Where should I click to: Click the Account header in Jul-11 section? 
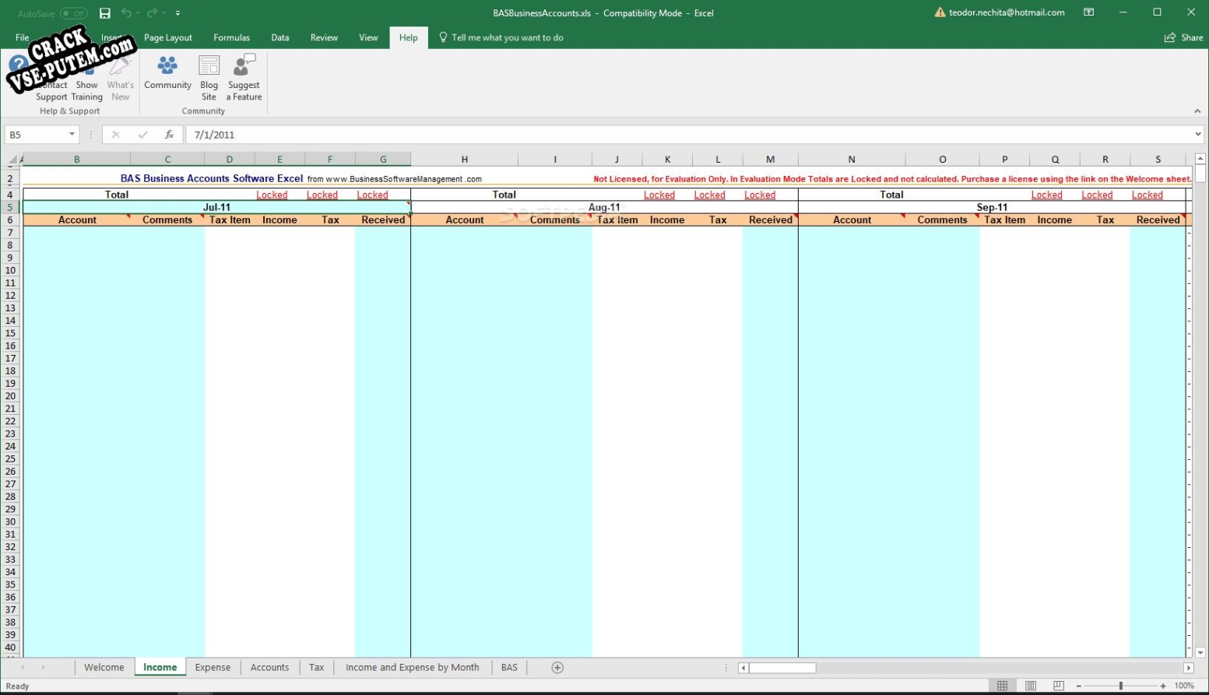[77, 220]
